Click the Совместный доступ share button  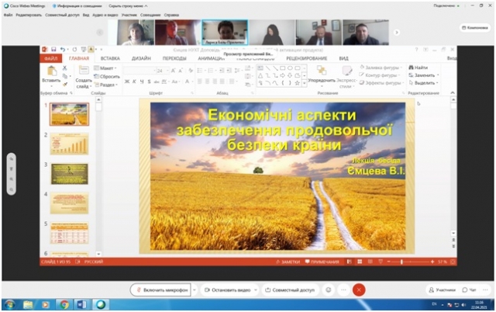pyautogui.click(x=290, y=289)
